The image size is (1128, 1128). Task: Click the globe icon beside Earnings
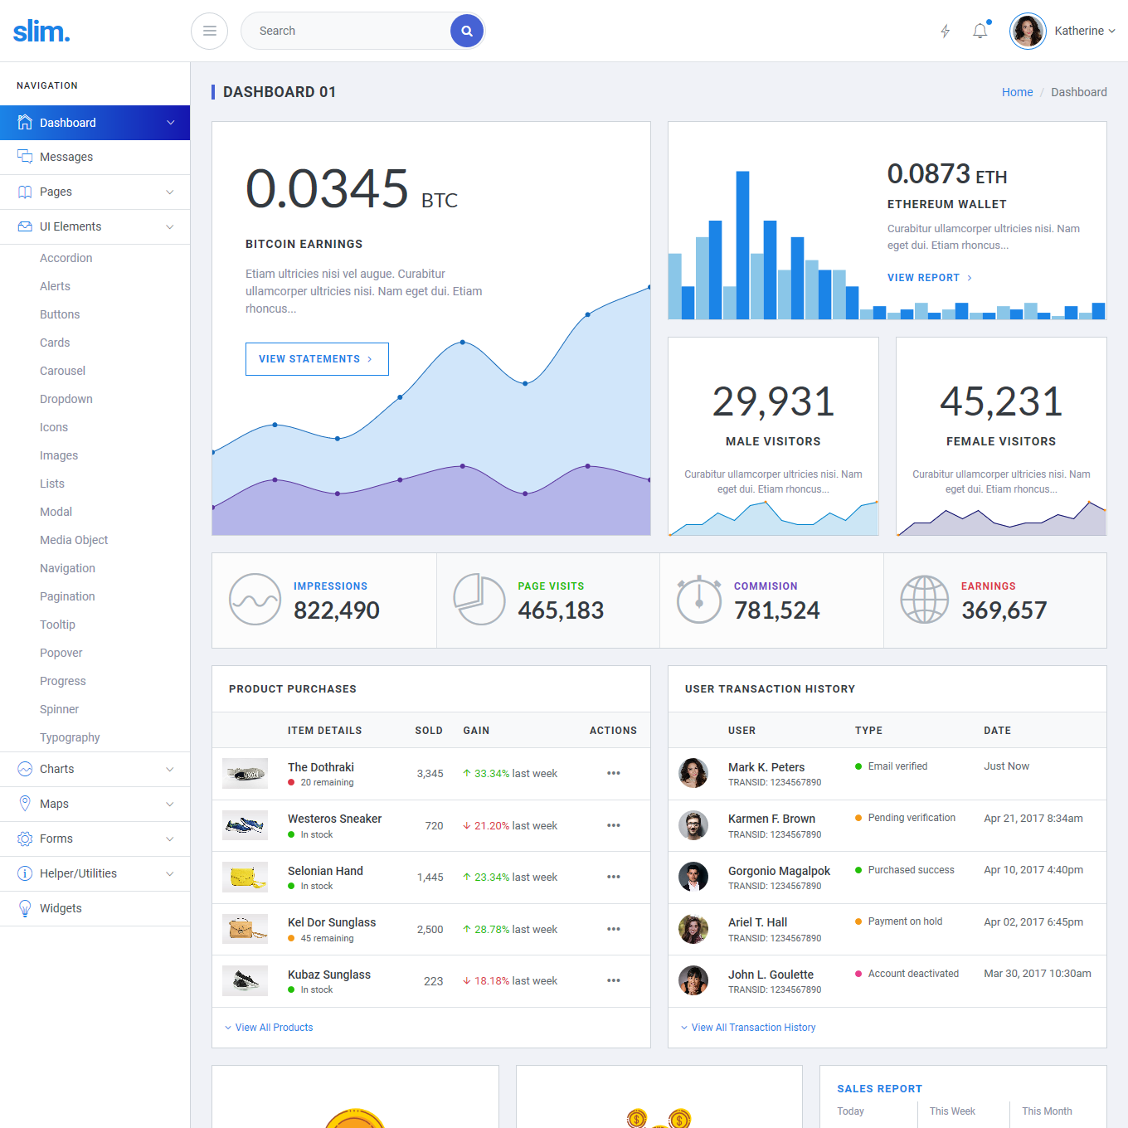click(924, 600)
